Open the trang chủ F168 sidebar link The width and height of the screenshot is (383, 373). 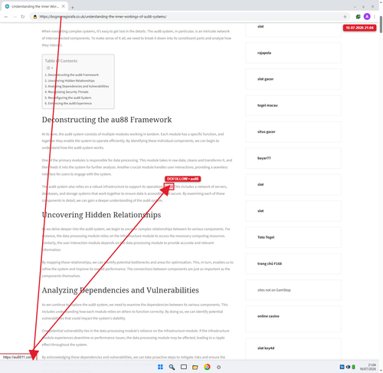(x=270, y=263)
